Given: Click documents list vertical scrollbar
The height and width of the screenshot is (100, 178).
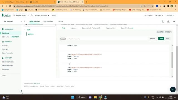Looking at the screenshot, I should click(x=172, y=60).
